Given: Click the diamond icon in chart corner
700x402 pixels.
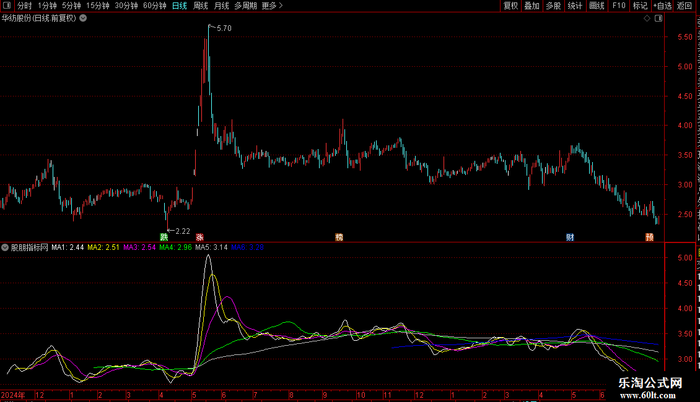Looking at the screenshot, I should tap(647, 19).
